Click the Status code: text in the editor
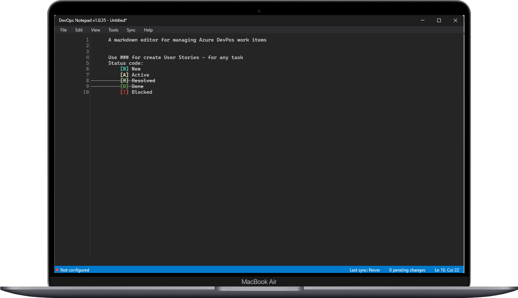The width and height of the screenshot is (518, 298). [125, 63]
